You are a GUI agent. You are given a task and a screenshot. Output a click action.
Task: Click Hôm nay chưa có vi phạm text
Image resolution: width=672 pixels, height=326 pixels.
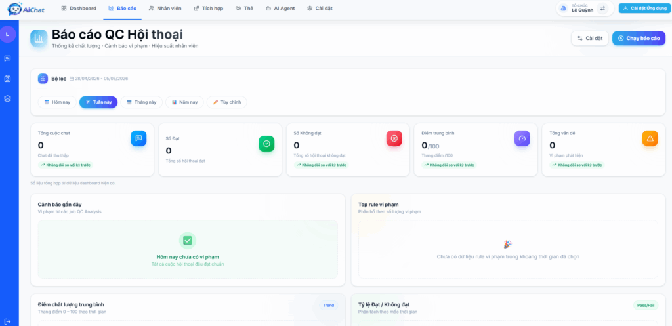click(x=188, y=257)
